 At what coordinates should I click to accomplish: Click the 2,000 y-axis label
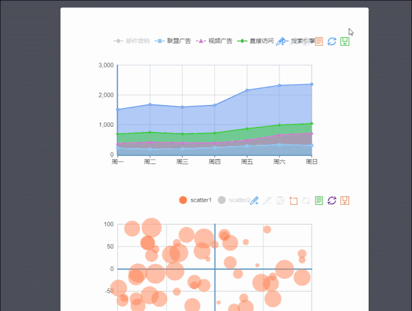(106, 95)
